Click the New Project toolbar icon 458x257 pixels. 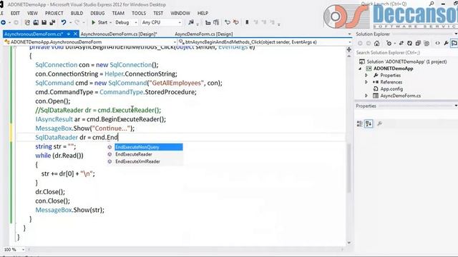(27, 22)
